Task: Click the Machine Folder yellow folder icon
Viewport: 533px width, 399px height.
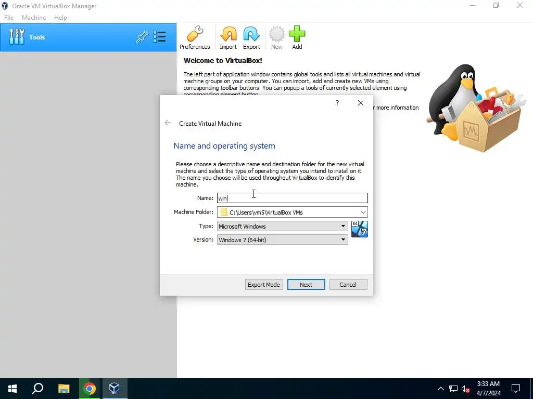Action: 224,212
